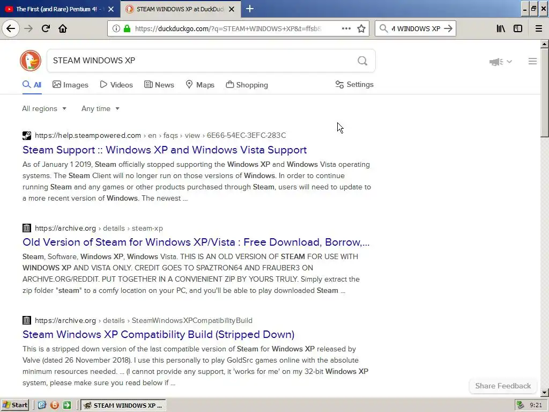
Task: Open a new browser tab
Action: click(250, 9)
